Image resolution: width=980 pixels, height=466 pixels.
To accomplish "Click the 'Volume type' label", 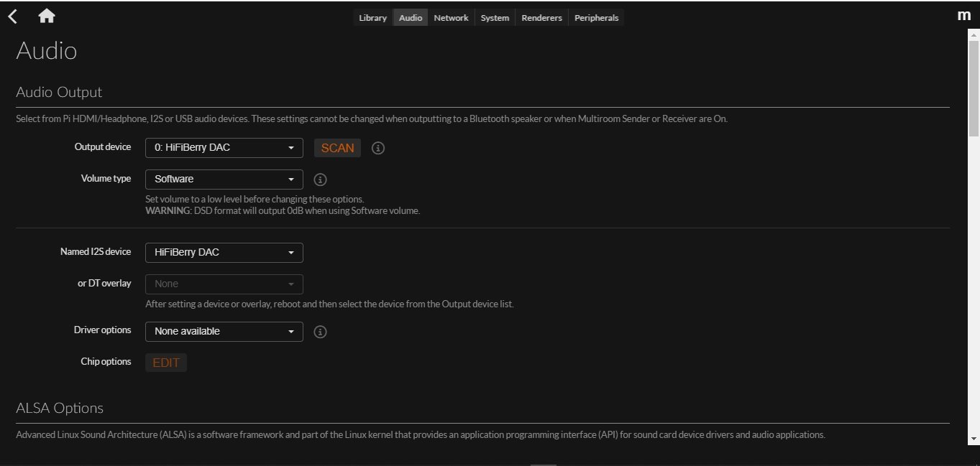I will tap(106, 178).
